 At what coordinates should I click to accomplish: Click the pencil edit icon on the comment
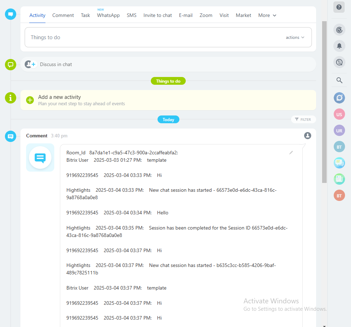pos(291,153)
